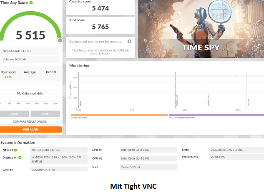Click the Mit Tight VNC caption
The image size is (264, 195).
tap(133, 186)
